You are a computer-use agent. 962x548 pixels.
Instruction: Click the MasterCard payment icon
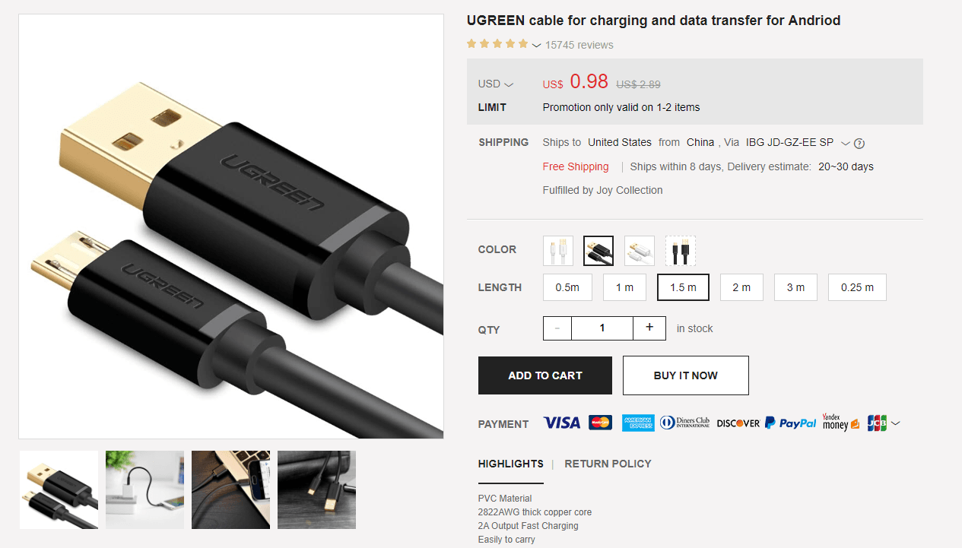coord(600,423)
